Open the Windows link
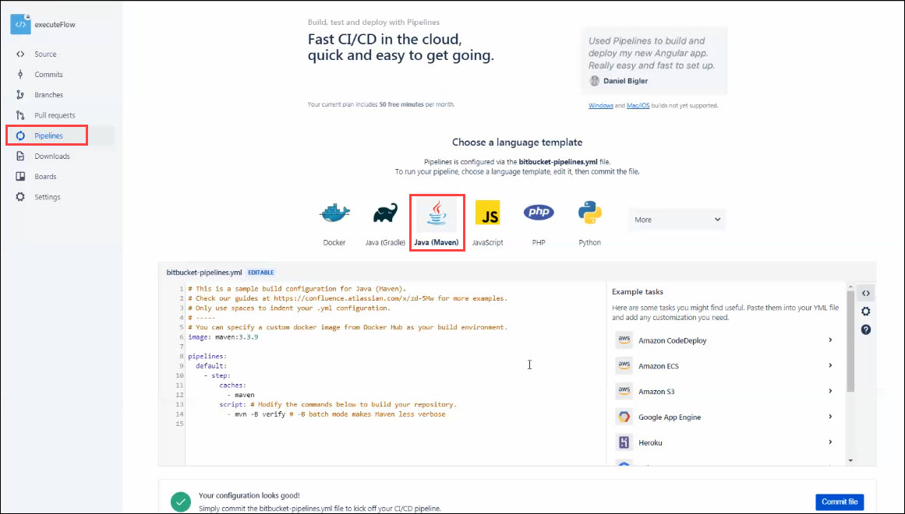The width and height of the screenshot is (905, 514). tap(601, 106)
